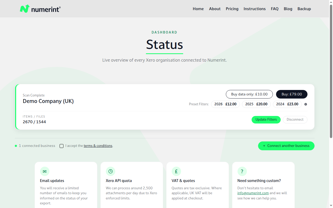The height and width of the screenshot is (208, 333).
Task: Click the Need something custom? title
Action: (259, 181)
